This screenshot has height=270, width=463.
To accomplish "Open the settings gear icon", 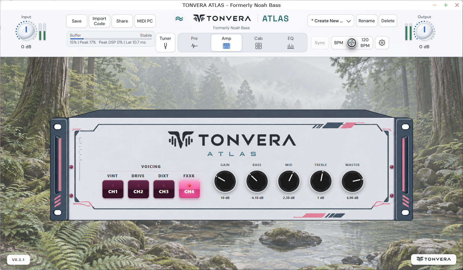I will 382,43.
